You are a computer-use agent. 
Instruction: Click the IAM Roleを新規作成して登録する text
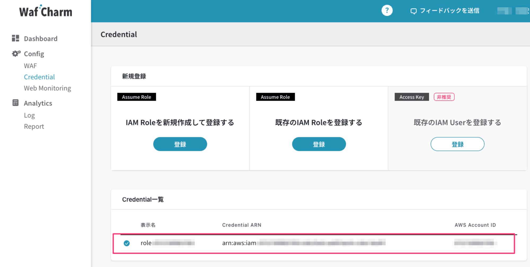[x=180, y=123]
